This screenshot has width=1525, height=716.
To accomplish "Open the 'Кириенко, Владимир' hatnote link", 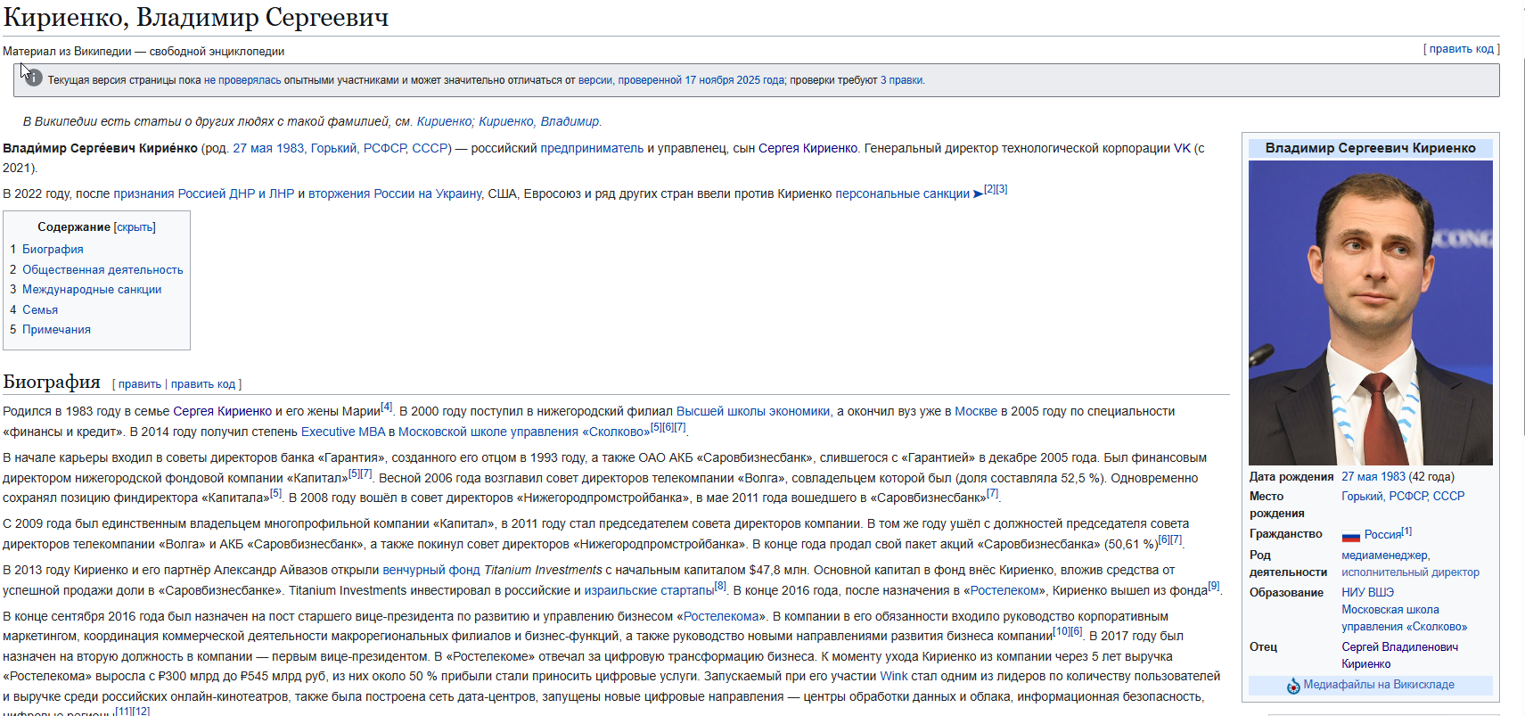I will [x=539, y=121].
